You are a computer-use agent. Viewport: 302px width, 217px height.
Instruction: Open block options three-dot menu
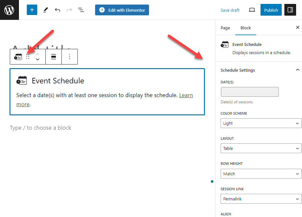70,57
